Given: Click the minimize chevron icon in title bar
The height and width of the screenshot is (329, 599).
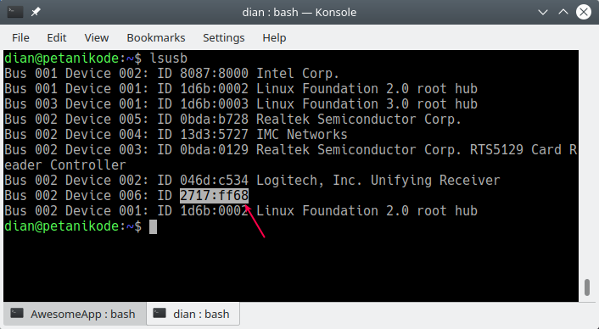Looking at the screenshot, I should (x=543, y=12).
